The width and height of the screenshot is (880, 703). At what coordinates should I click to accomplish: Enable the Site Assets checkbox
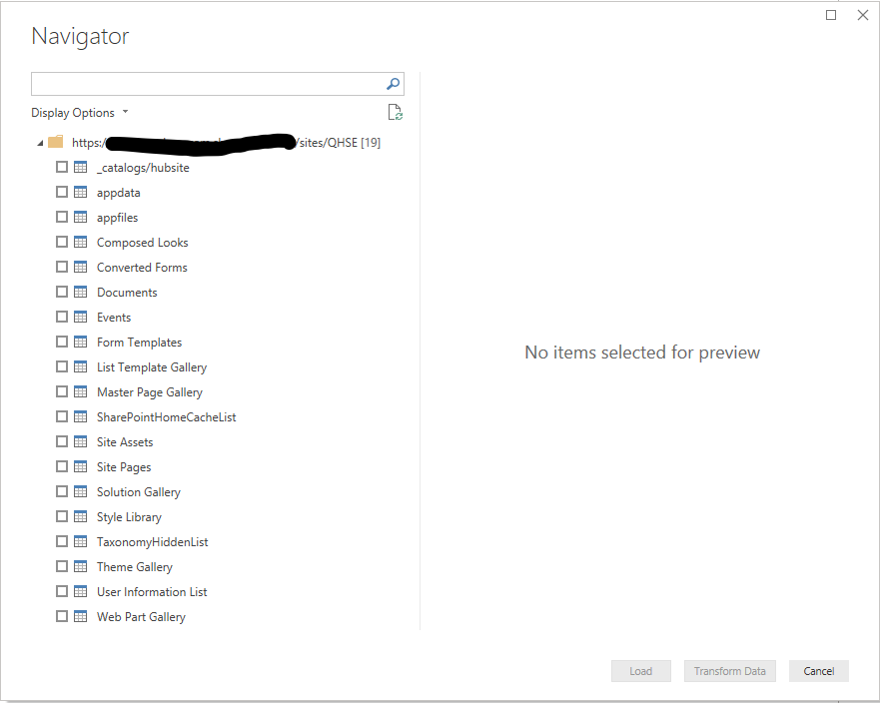[x=62, y=441]
